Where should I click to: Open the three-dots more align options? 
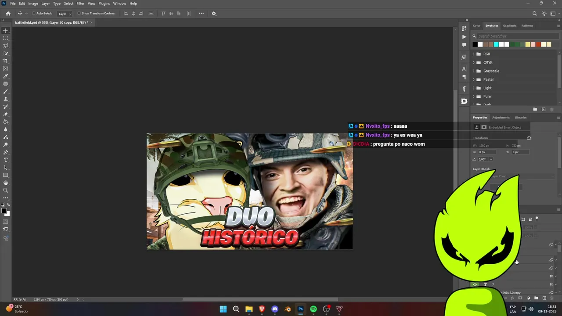[x=201, y=13]
